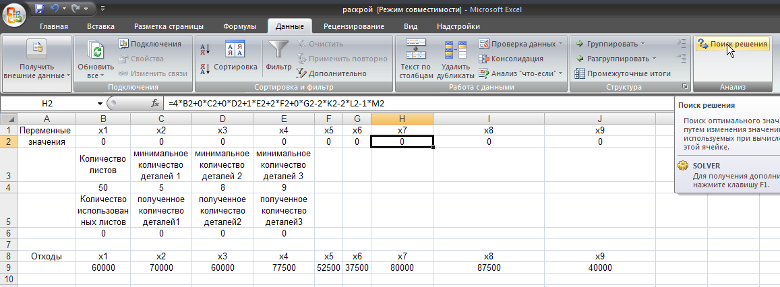
Task: Click Текст по столбцам icon
Action: 415,49
